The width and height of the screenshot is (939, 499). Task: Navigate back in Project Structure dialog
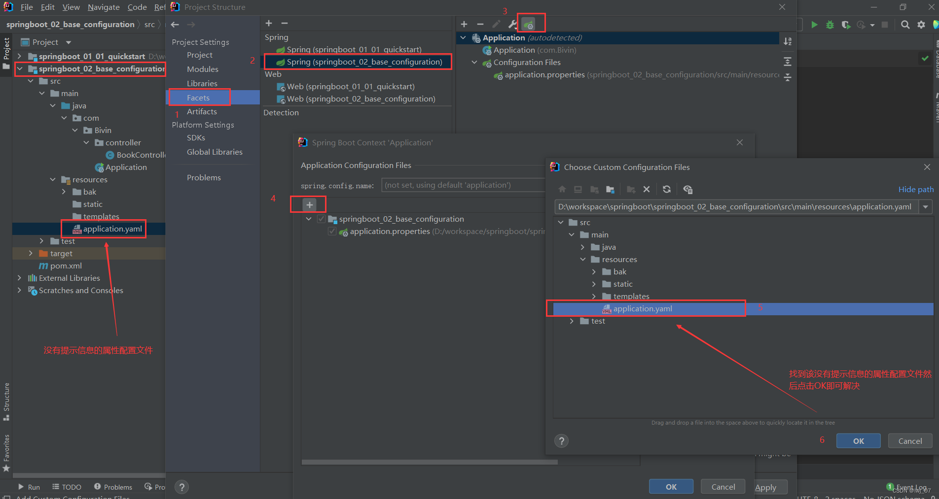click(175, 25)
